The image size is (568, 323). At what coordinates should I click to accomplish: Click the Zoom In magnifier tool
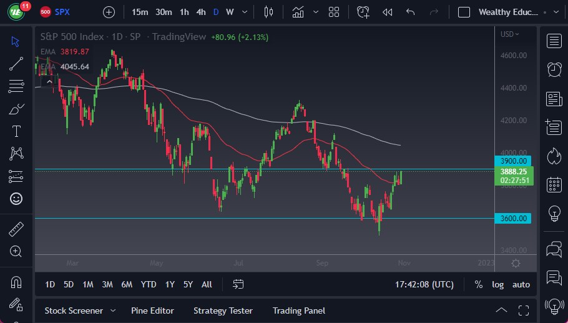[x=16, y=251]
